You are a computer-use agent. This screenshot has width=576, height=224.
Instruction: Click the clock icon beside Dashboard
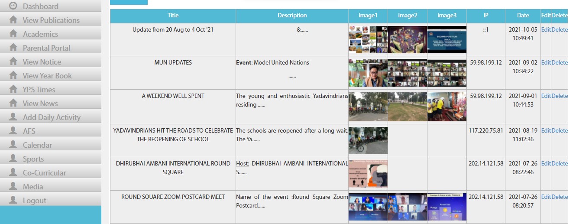tap(13, 6)
